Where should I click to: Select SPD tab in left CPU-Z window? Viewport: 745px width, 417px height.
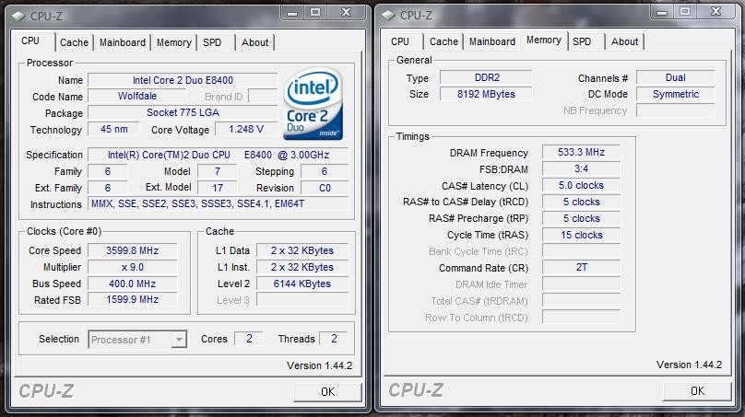coord(212,42)
